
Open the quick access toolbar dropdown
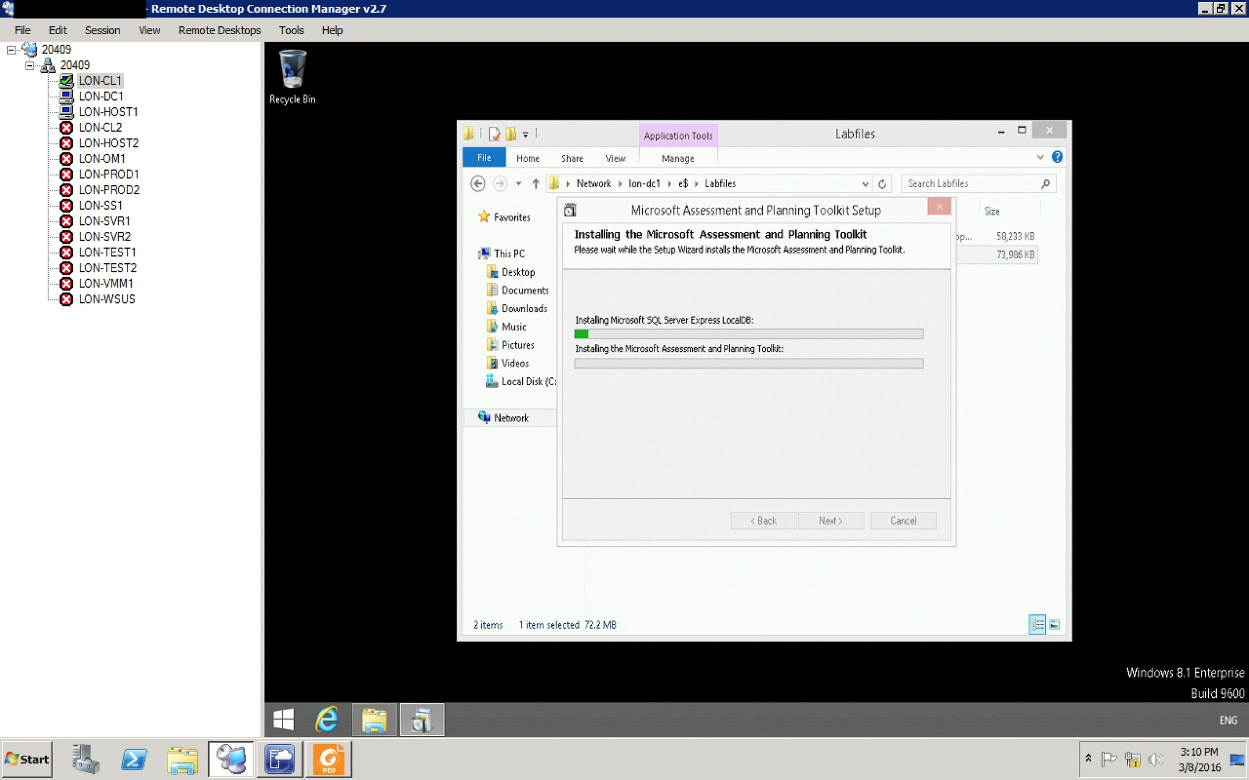click(x=525, y=135)
